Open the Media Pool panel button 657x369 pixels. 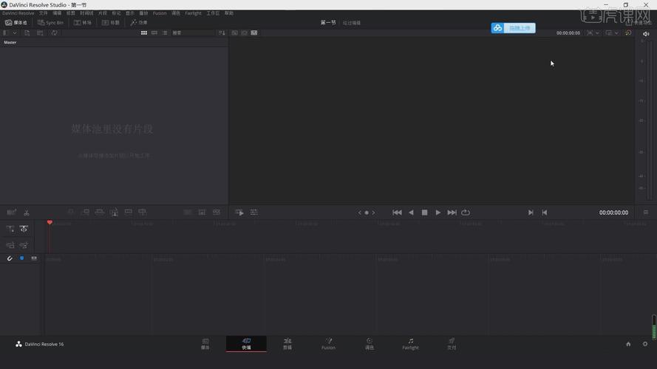click(16, 23)
